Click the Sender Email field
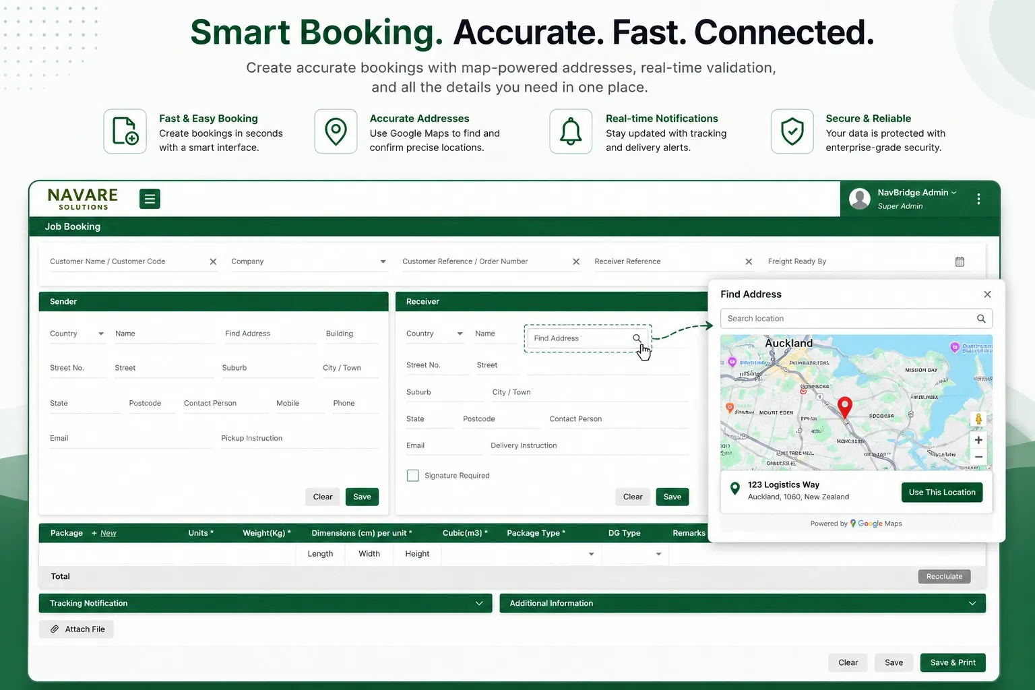 pos(131,439)
